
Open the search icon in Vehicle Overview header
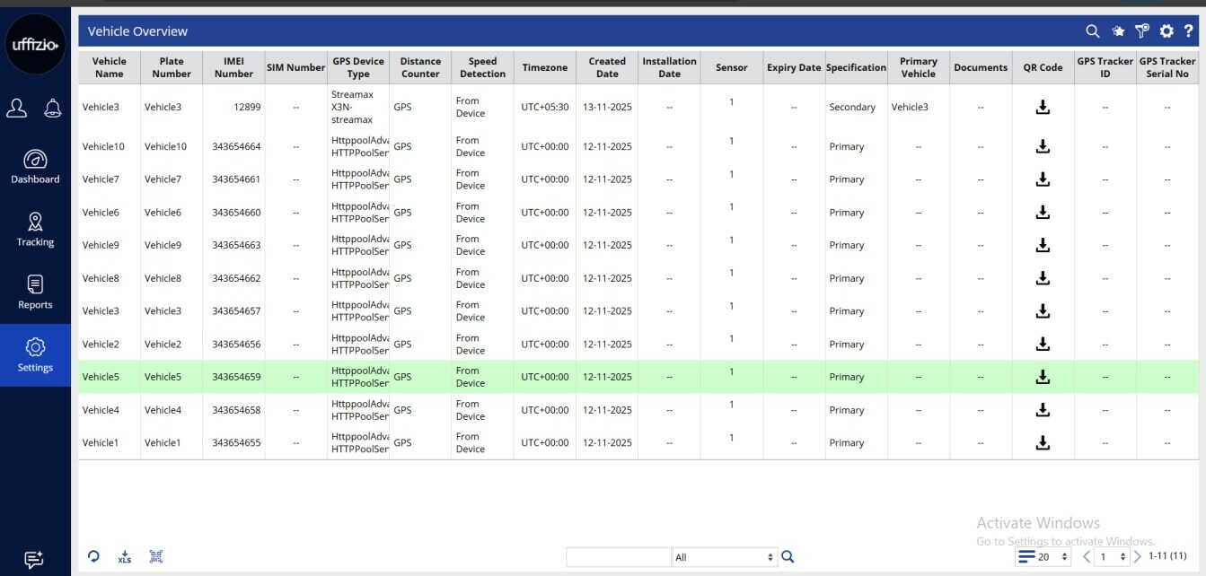point(1093,31)
